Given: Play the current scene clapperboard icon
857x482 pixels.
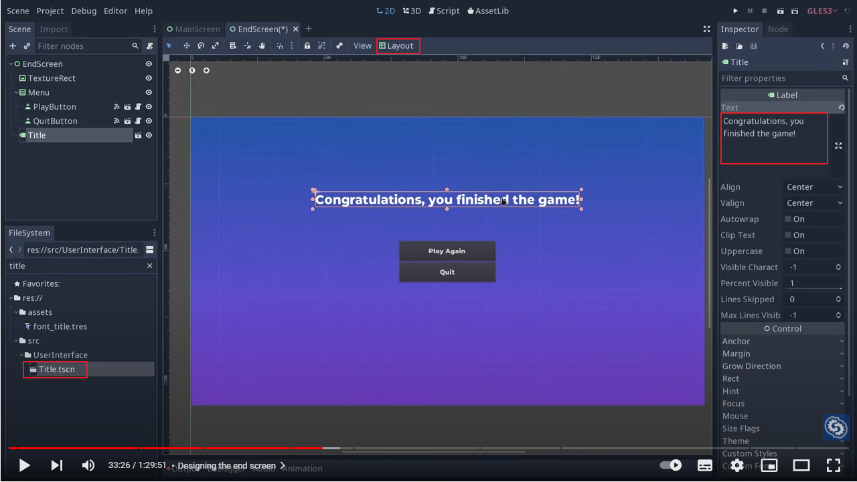Looking at the screenshot, I should pos(780,11).
